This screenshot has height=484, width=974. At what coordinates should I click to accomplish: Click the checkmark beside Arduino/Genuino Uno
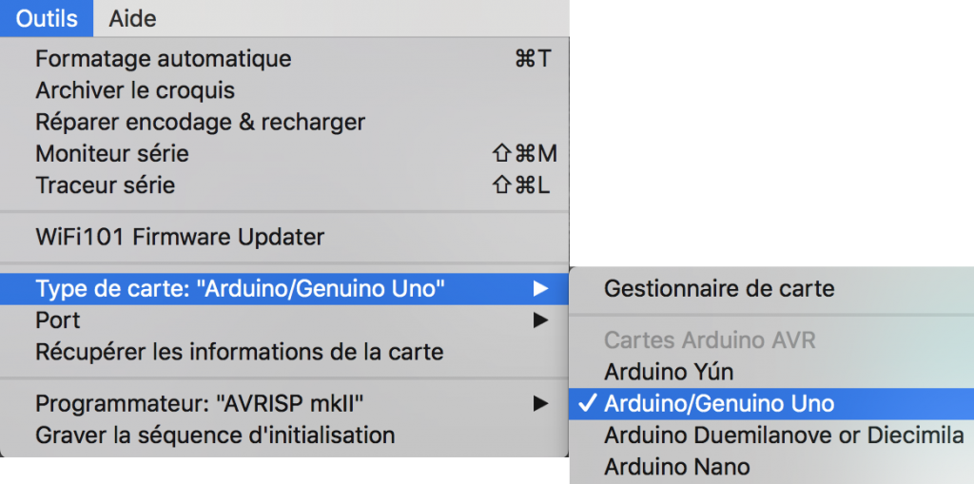pyautogui.click(x=587, y=403)
